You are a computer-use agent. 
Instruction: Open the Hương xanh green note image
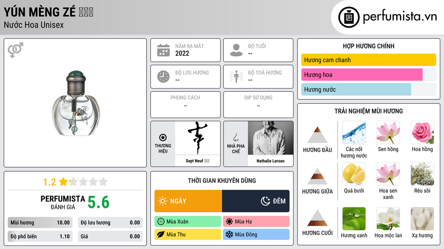354,219
